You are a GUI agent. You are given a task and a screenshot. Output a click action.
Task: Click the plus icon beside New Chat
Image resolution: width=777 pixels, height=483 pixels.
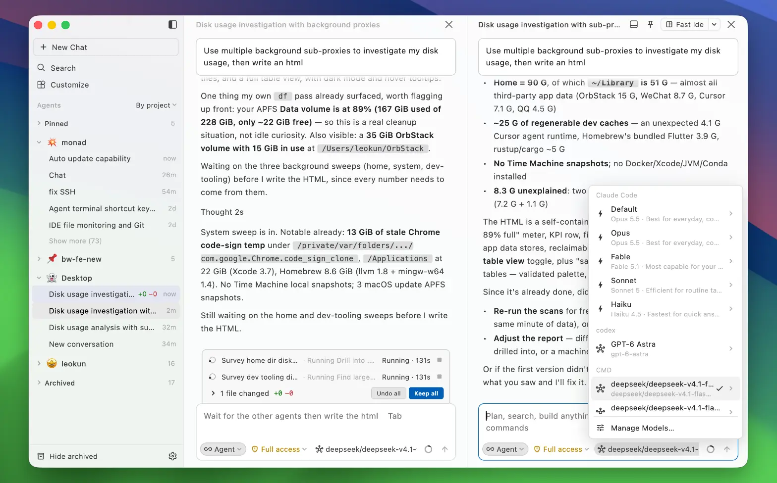click(x=43, y=47)
